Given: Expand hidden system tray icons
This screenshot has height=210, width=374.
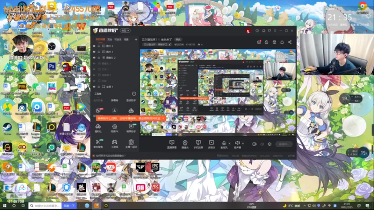Looking at the screenshot, I should (x=304, y=205).
